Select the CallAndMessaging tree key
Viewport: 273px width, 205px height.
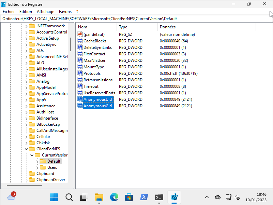[52, 131]
